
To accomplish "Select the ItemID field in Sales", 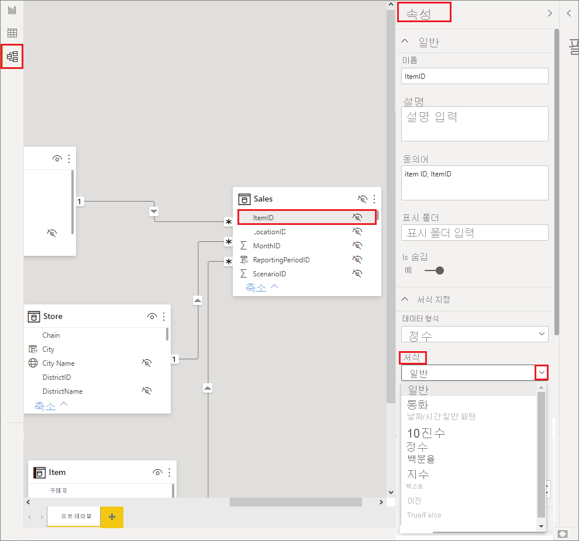I will point(307,217).
